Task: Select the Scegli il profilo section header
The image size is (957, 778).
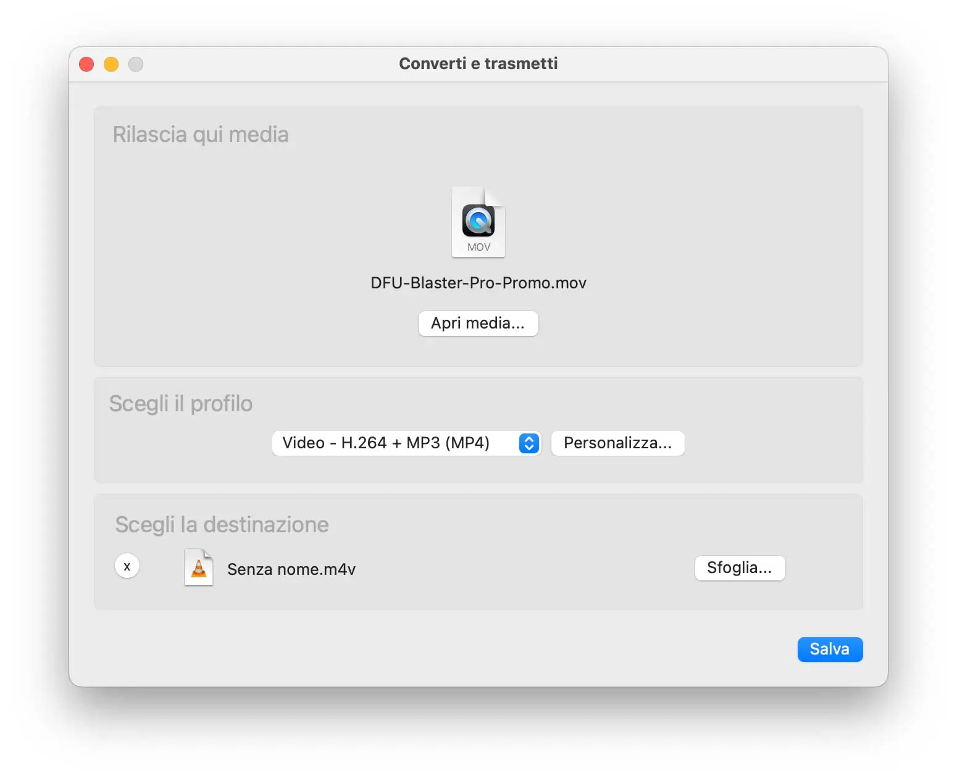Action: pyautogui.click(x=181, y=404)
